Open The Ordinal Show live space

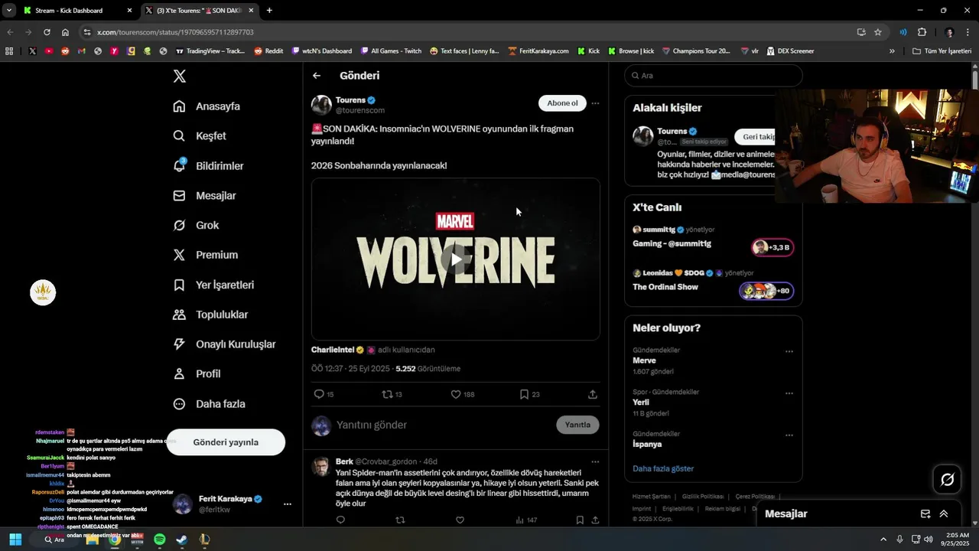click(x=713, y=282)
